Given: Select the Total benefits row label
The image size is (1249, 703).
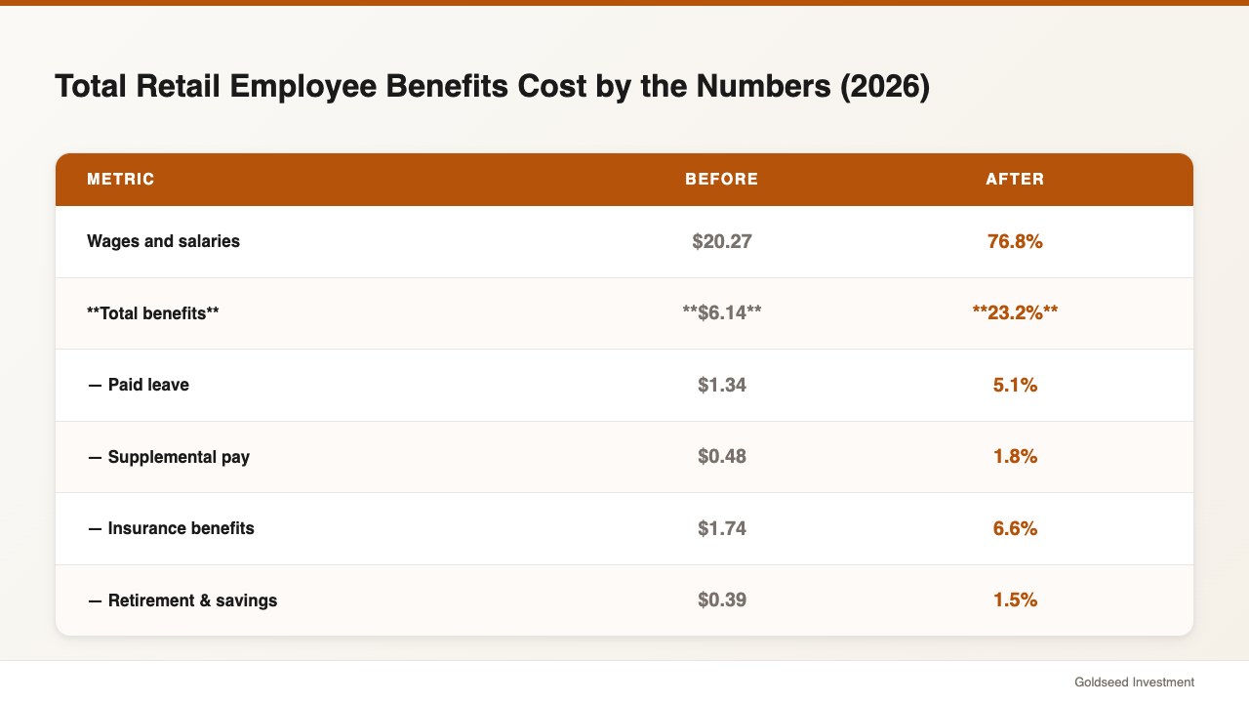Looking at the screenshot, I should [x=153, y=313].
